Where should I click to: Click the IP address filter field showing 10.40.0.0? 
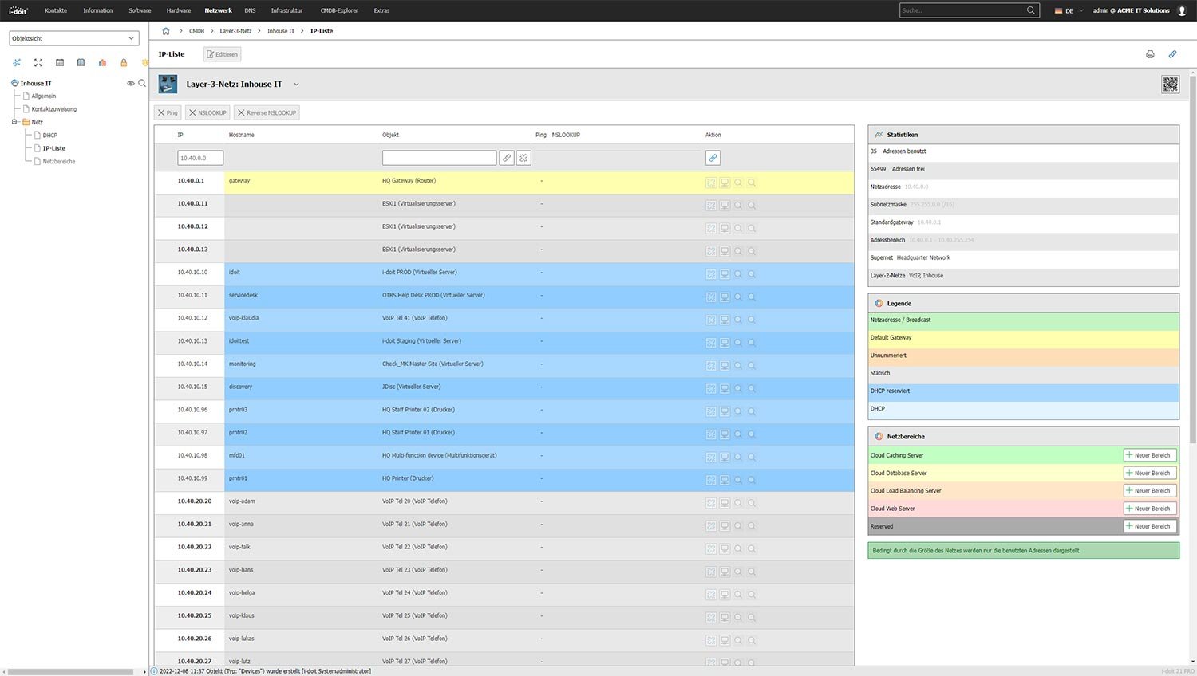click(200, 158)
